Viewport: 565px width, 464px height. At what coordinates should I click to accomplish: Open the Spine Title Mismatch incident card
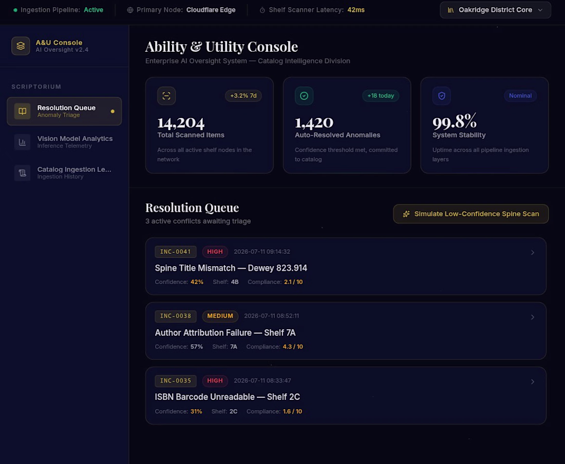(346, 266)
